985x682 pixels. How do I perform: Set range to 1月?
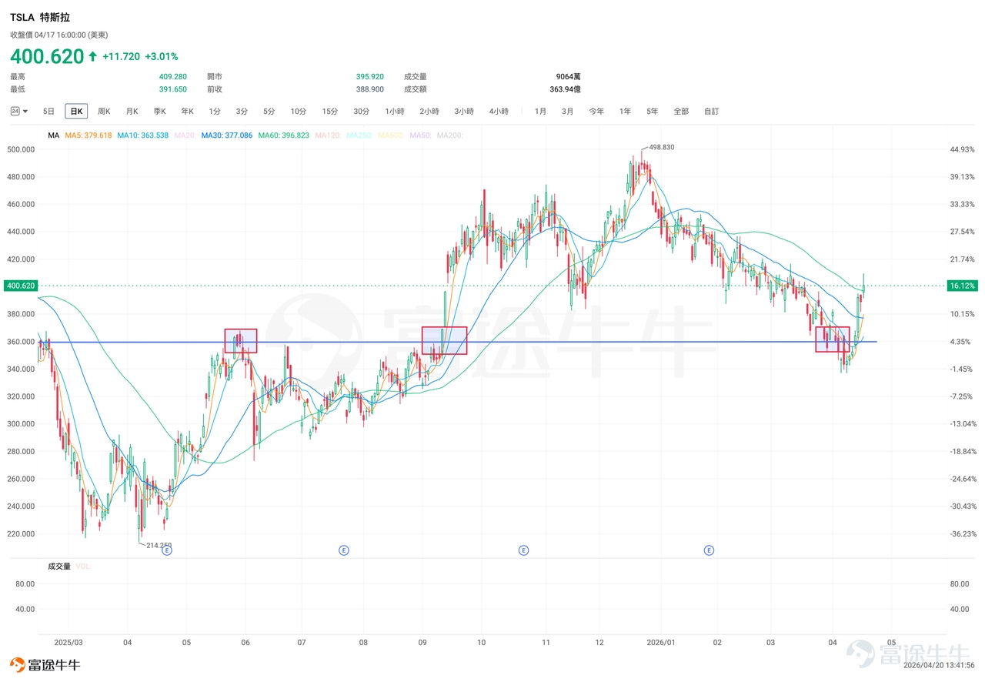pyautogui.click(x=540, y=112)
